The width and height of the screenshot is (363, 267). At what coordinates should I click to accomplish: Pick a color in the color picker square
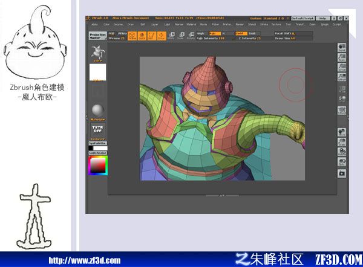tap(97, 166)
